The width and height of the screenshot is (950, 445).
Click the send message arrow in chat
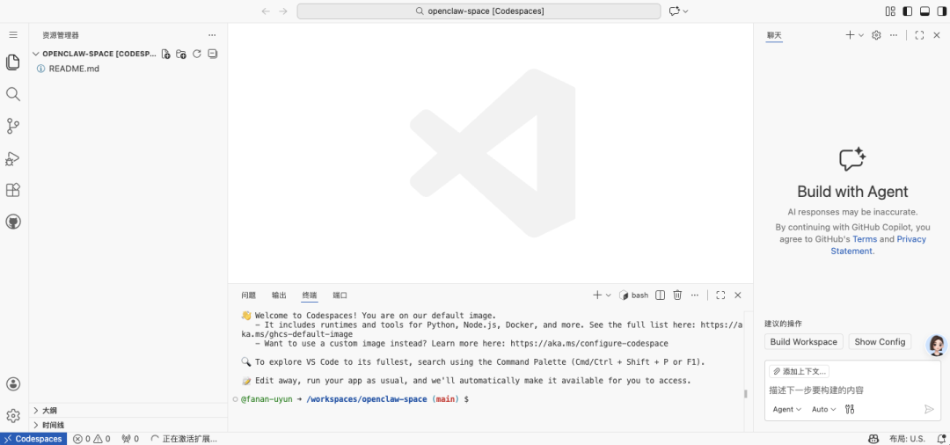click(930, 409)
